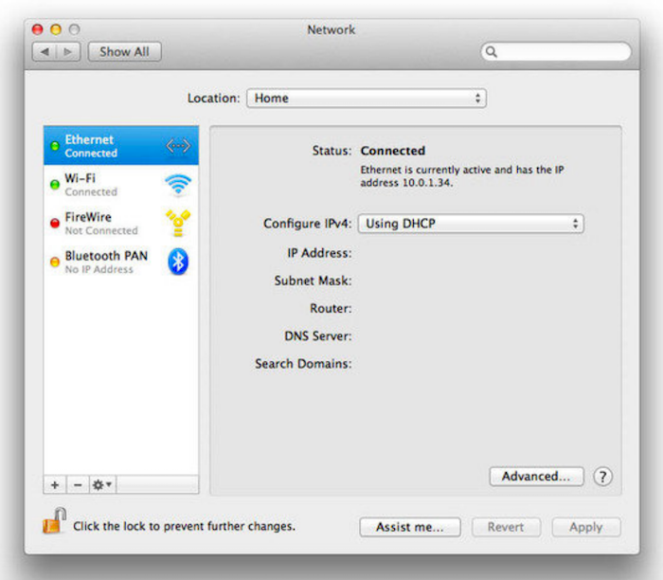Click the Apply button
Viewport: 663px width, 580px height.
point(585,527)
